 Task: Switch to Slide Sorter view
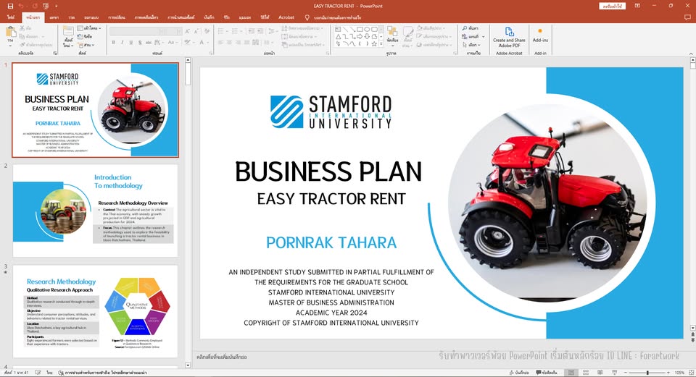coord(586,373)
